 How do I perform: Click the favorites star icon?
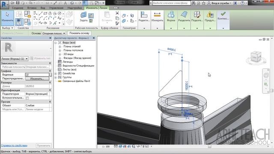[x=204, y=3]
